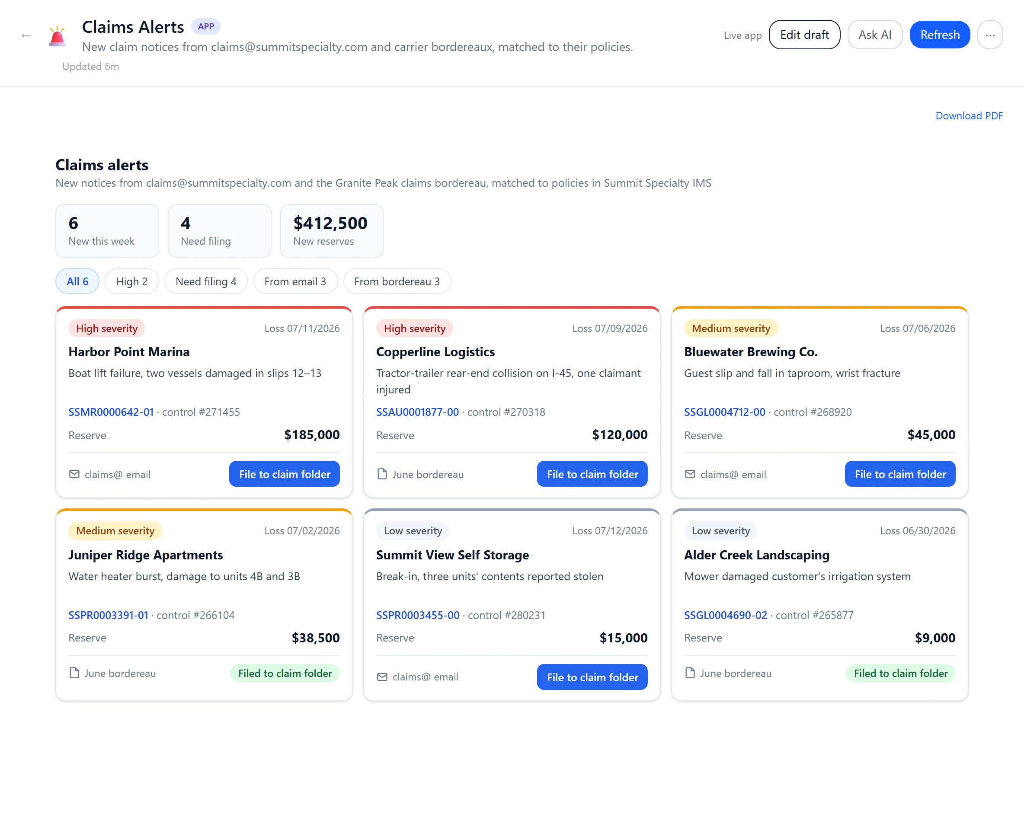Click the Edit draft button
The image size is (1024, 830).
click(x=804, y=35)
